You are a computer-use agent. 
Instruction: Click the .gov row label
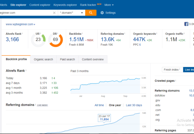pyautogui.click(x=158, y=100)
